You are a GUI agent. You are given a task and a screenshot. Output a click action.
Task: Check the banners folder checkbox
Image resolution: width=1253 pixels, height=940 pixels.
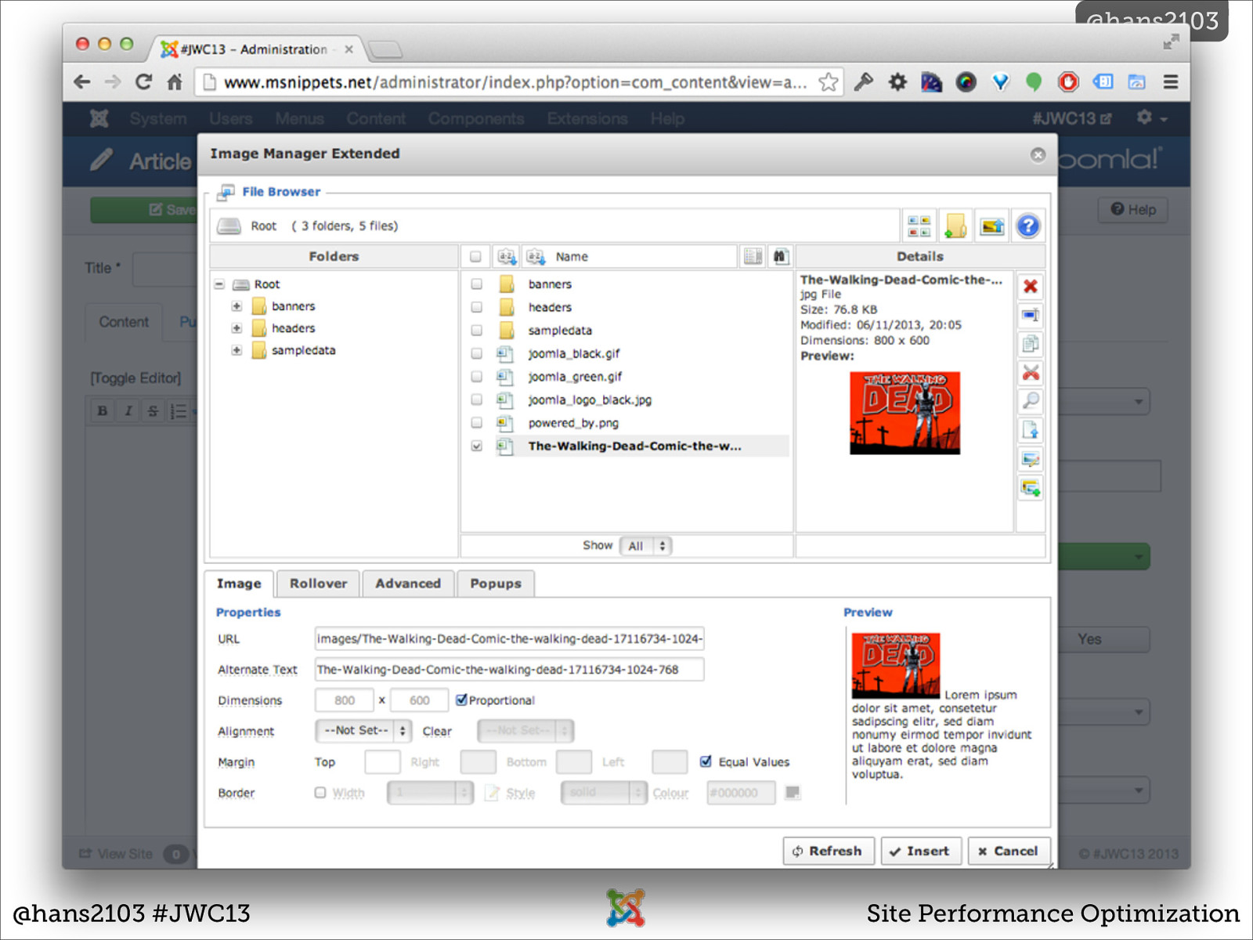tap(476, 284)
